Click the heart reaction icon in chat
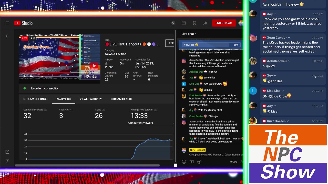The width and height of the screenshot is (328, 184). pos(242,139)
